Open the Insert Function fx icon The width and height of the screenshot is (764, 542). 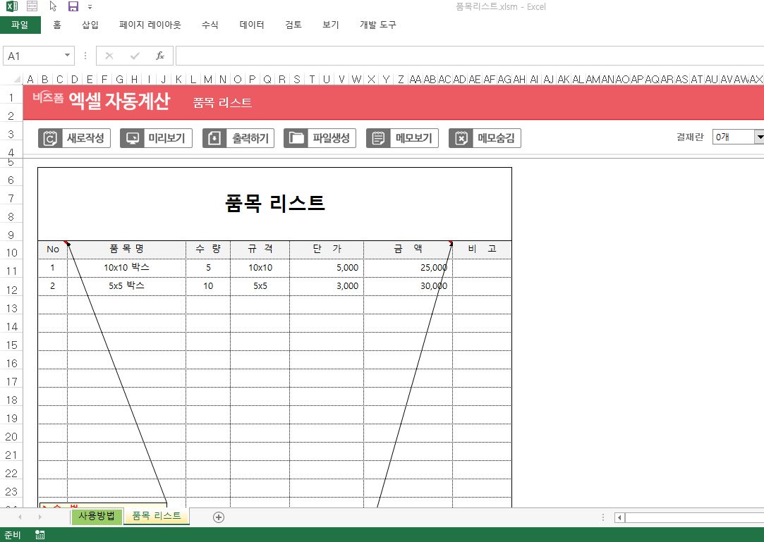point(160,56)
